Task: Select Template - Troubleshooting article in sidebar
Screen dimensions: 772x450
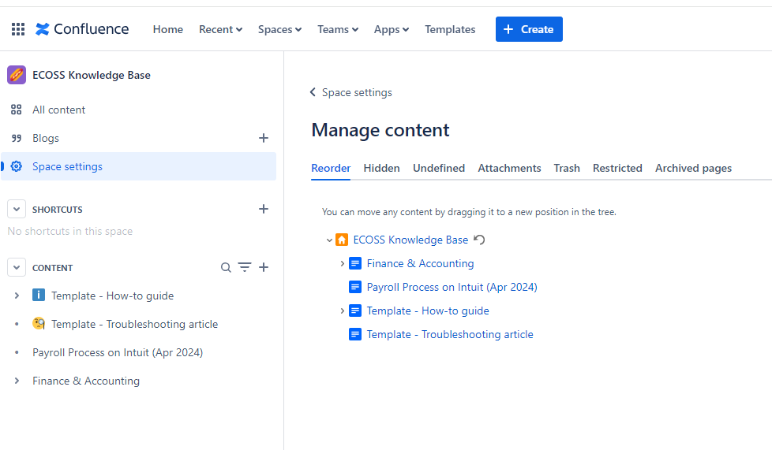Action: click(x=134, y=324)
